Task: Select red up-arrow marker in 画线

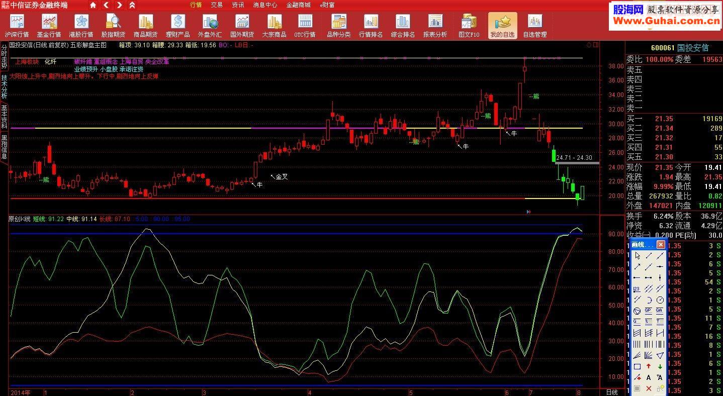Action: coord(648,366)
